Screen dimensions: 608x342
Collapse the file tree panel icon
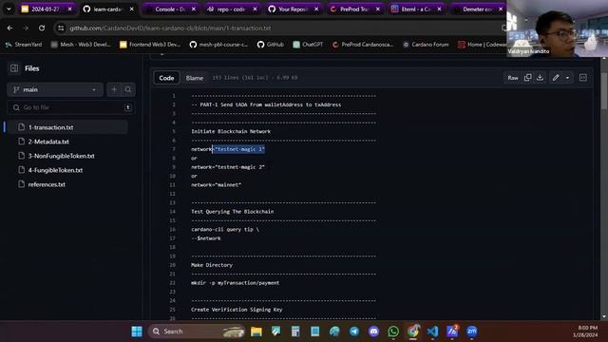pos(14,68)
